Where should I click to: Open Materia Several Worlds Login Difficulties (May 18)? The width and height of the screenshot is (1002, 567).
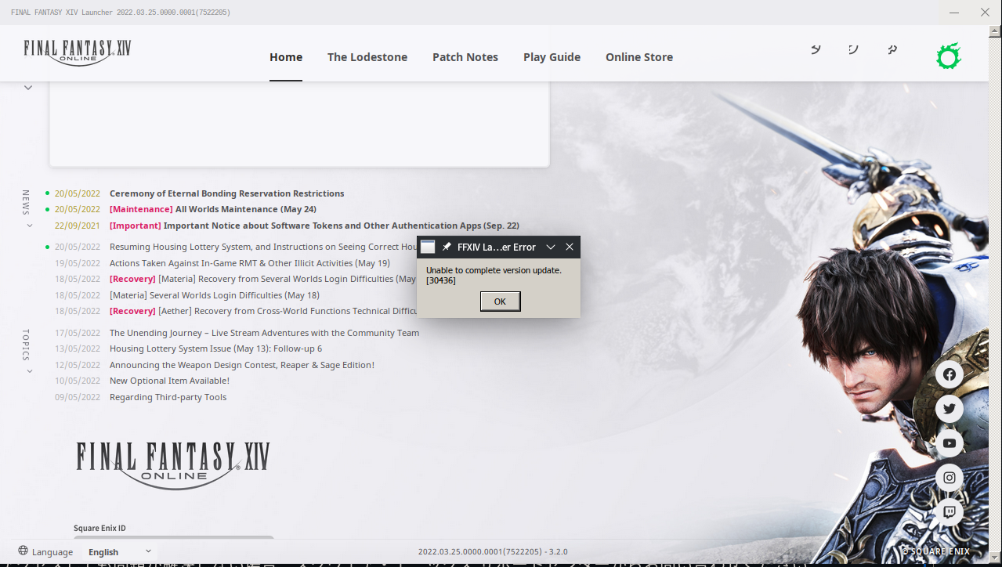[215, 295]
